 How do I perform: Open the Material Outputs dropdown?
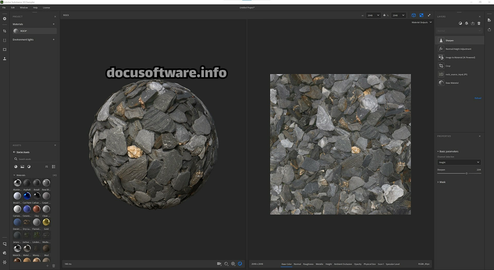click(x=422, y=22)
